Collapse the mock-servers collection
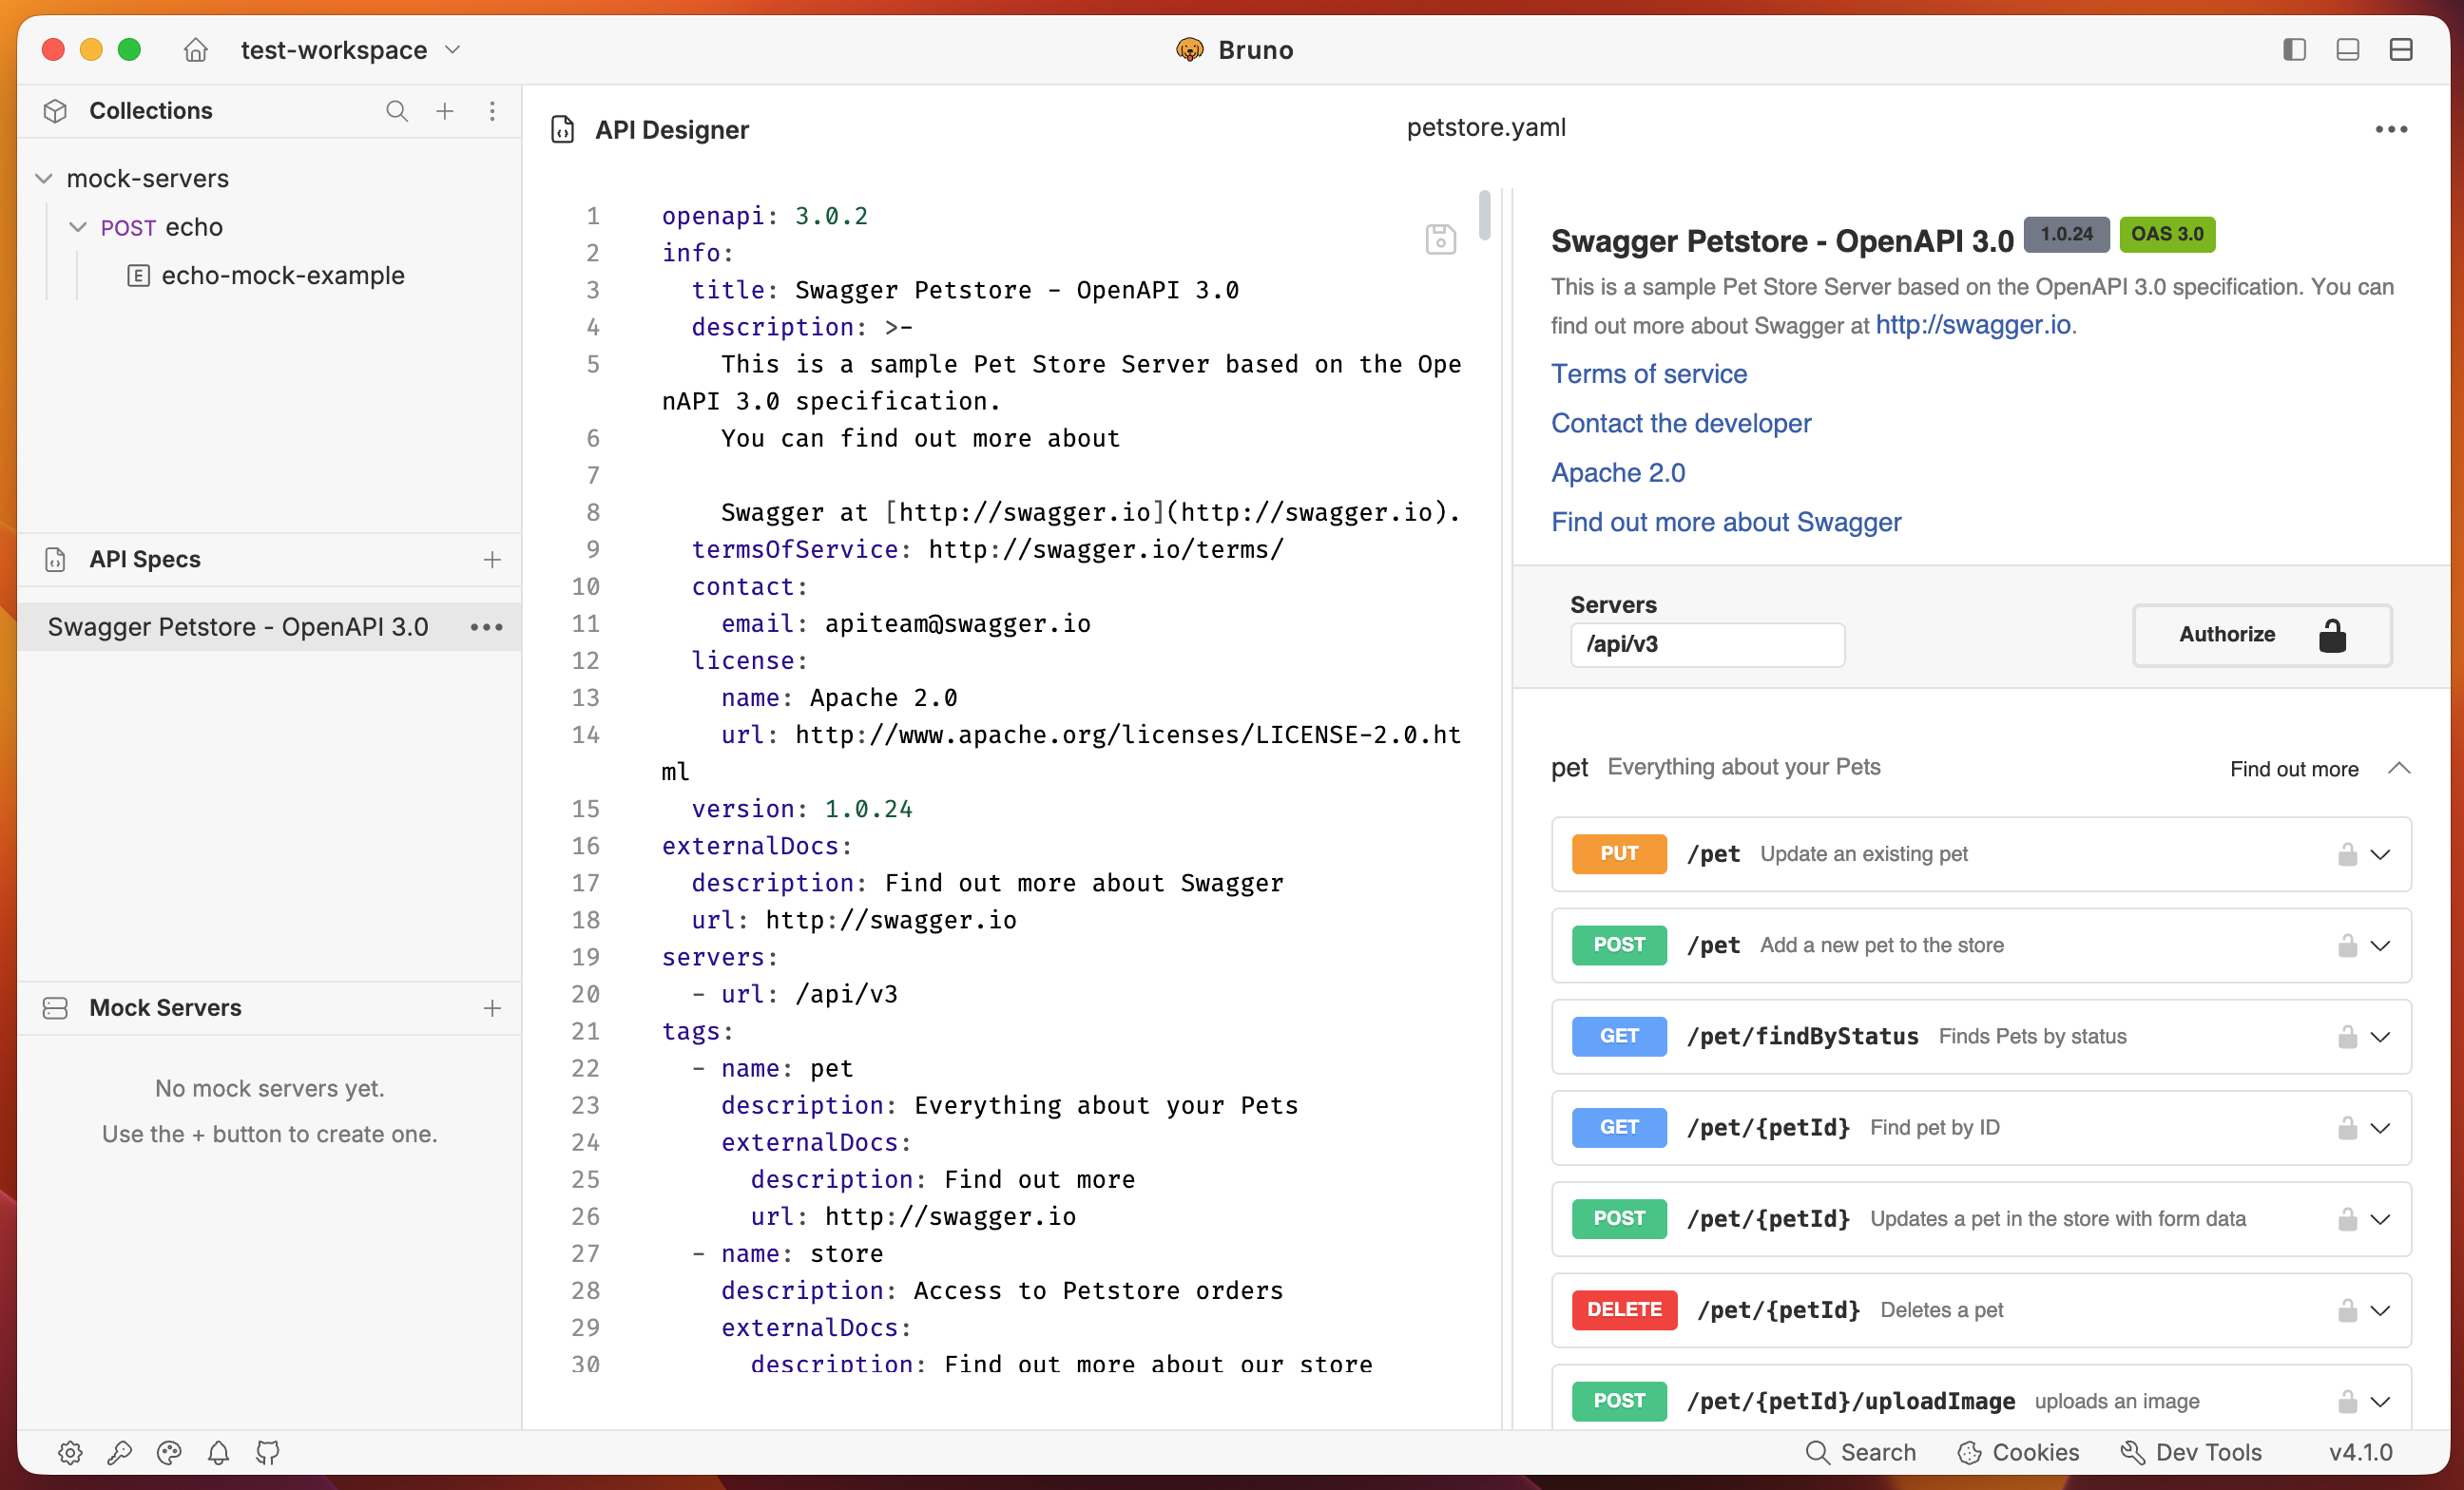The width and height of the screenshot is (2464, 1490). coord(43,179)
